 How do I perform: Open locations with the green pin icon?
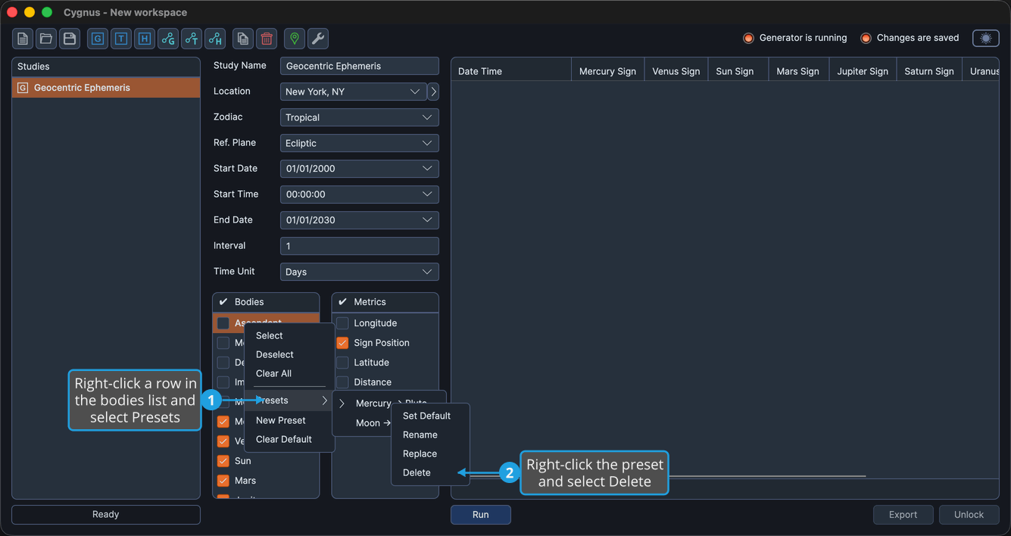pyautogui.click(x=295, y=39)
